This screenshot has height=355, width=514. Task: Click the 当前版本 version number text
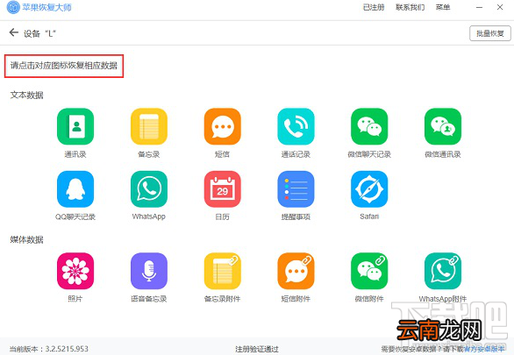(49, 349)
